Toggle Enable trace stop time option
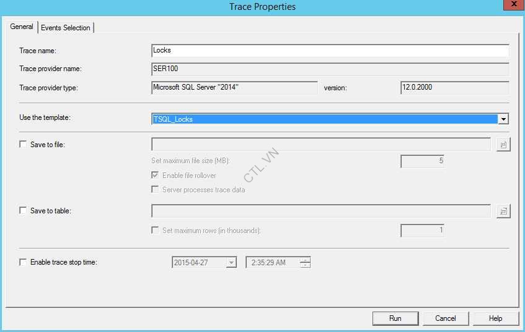Image resolution: width=525 pixels, height=332 pixels. click(x=24, y=262)
